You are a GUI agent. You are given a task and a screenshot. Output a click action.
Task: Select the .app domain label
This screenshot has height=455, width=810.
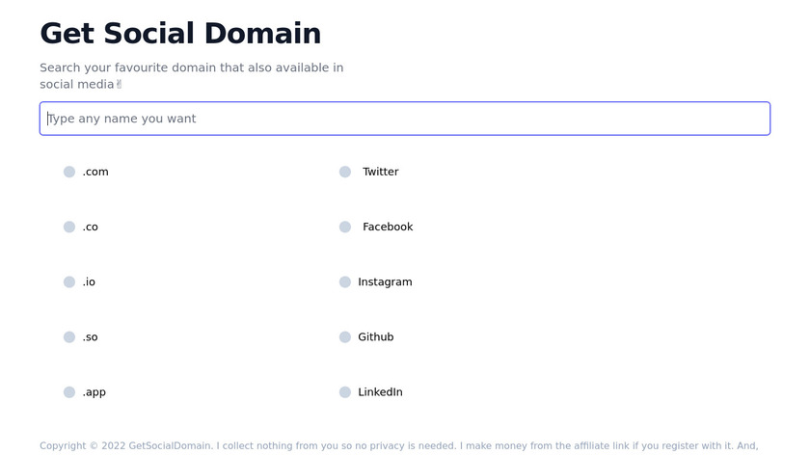(x=94, y=392)
